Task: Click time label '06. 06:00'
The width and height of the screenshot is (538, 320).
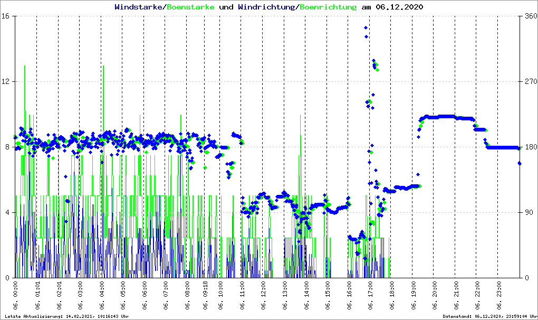Action: [x=144, y=296]
